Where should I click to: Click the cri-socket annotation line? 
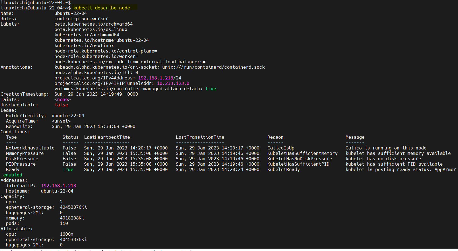point(160,67)
